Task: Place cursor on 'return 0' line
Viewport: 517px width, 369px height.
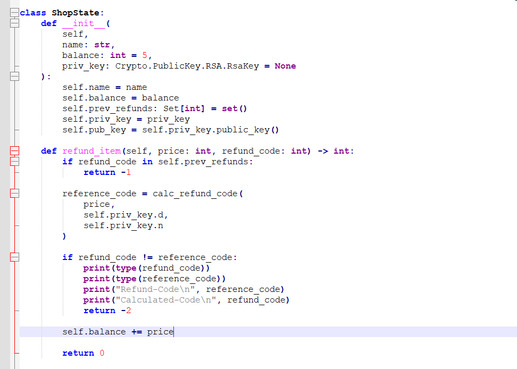Action: coord(83,353)
